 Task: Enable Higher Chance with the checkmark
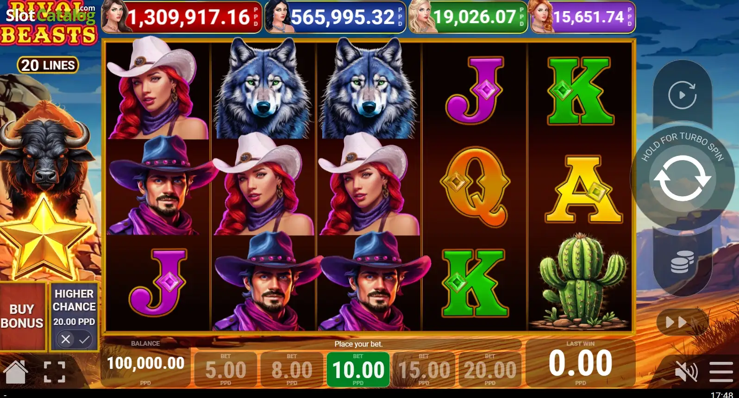click(x=84, y=340)
